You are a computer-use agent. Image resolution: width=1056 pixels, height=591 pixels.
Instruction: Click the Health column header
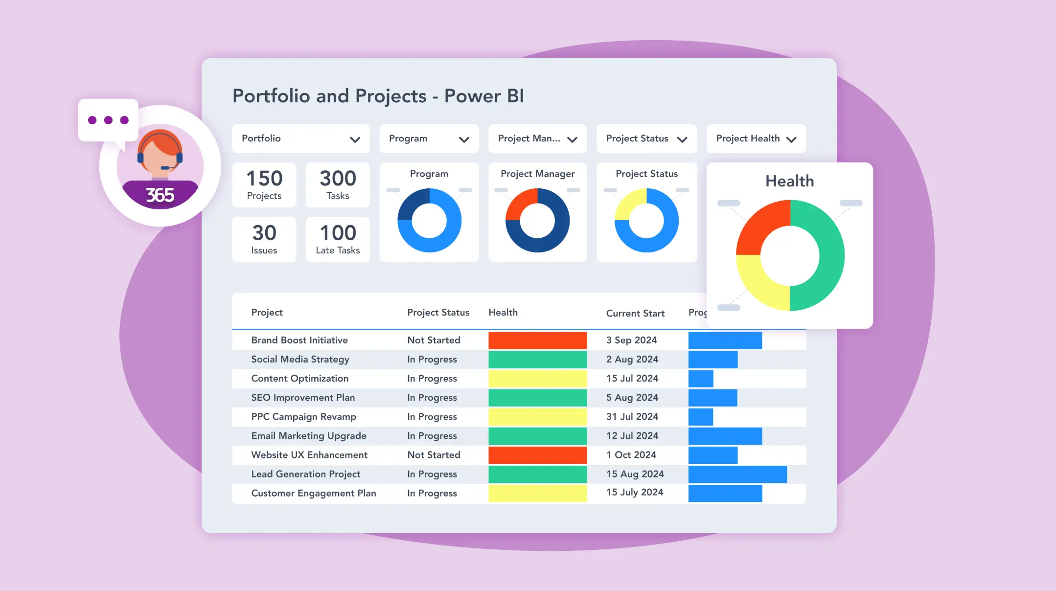pos(503,312)
